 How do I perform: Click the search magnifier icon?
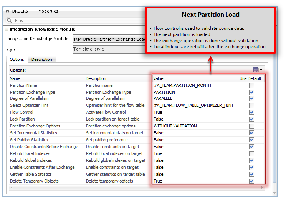[9, 20]
